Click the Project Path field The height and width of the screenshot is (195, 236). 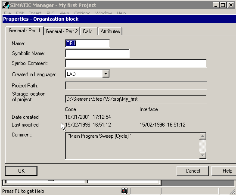coord(136,86)
